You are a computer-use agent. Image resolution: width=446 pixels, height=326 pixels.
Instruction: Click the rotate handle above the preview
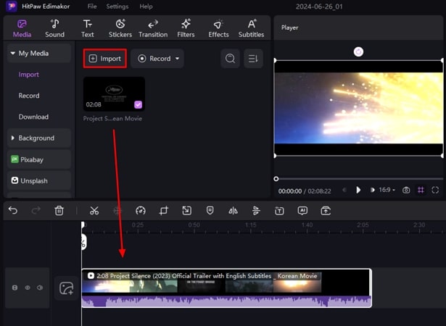click(x=358, y=51)
